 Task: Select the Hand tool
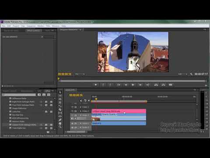[x=60, y=123]
